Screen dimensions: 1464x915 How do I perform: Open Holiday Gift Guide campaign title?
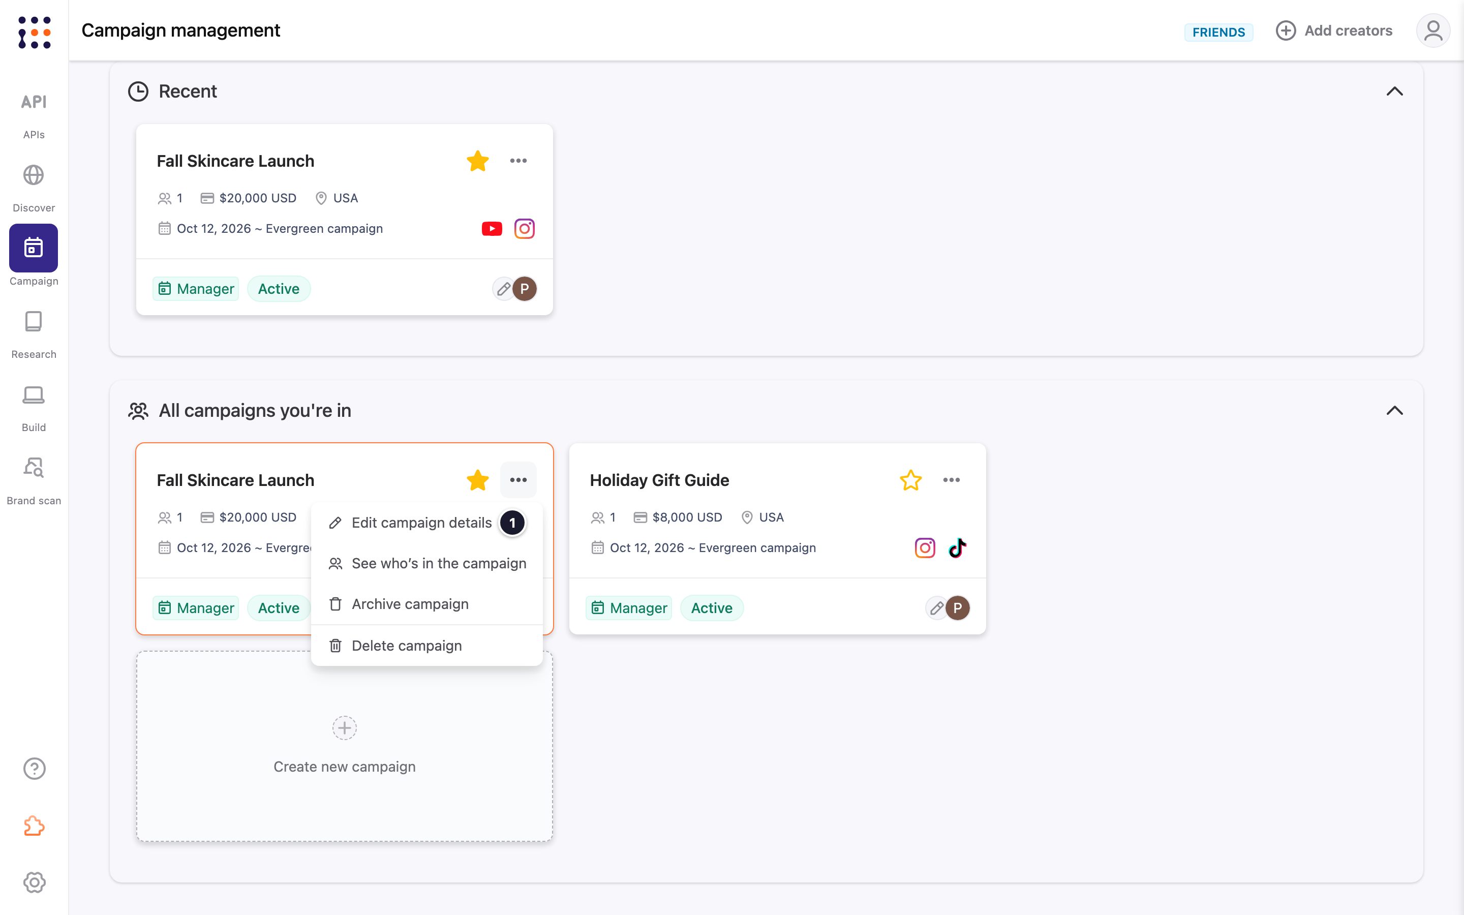(659, 480)
